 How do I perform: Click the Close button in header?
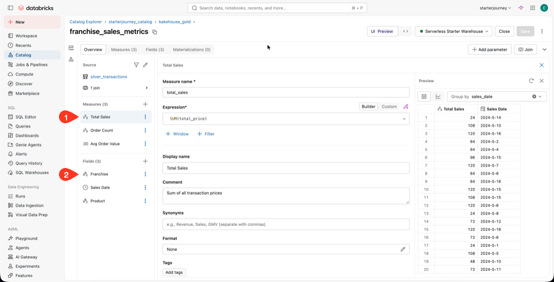point(504,31)
